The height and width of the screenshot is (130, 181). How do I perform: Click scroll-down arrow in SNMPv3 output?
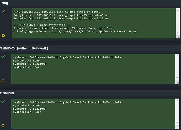click(177, 123)
